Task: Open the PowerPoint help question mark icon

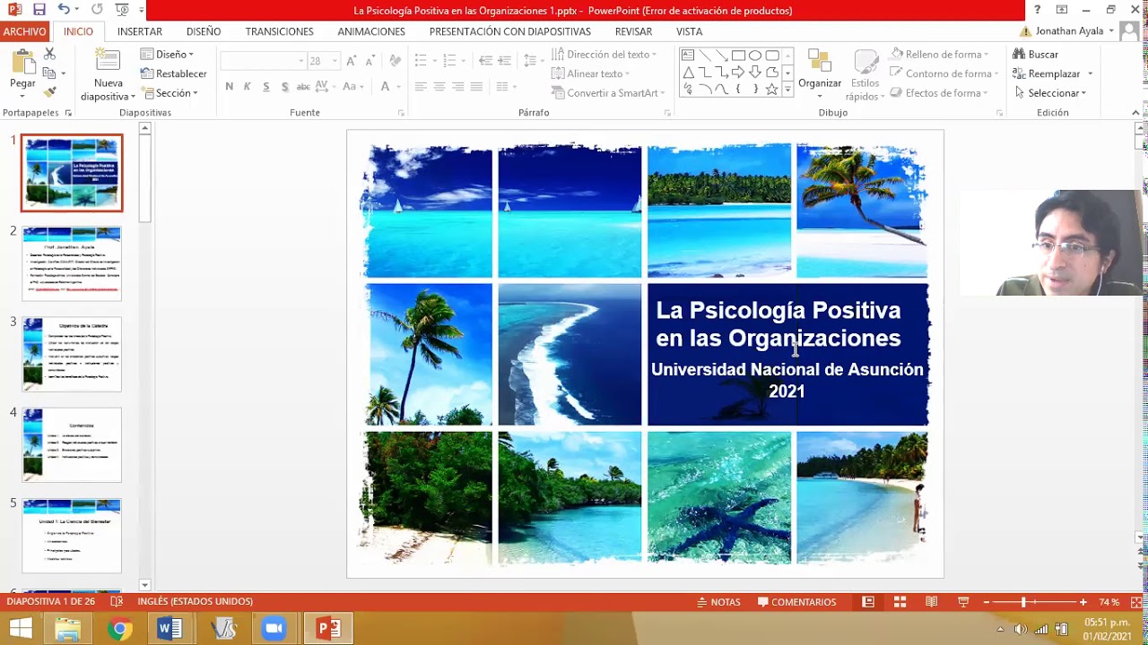Action: click(x=1038, y=10)
